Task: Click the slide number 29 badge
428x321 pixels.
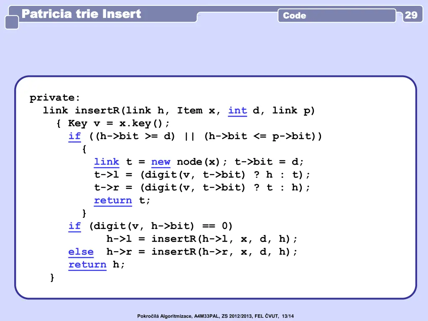Action: click(411, 15)
